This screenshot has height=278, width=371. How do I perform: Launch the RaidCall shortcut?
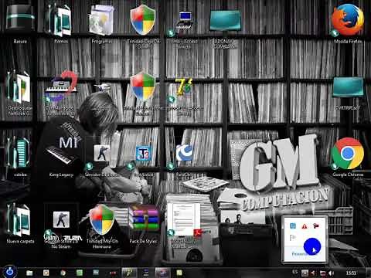(x=185, y=152)
